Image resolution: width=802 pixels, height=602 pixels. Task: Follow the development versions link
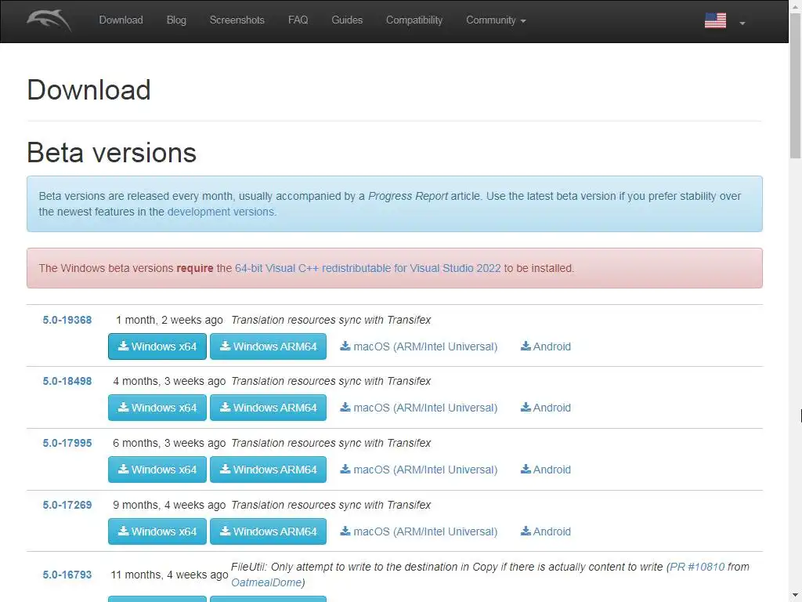pyautogui.click(x=221, y=212)
